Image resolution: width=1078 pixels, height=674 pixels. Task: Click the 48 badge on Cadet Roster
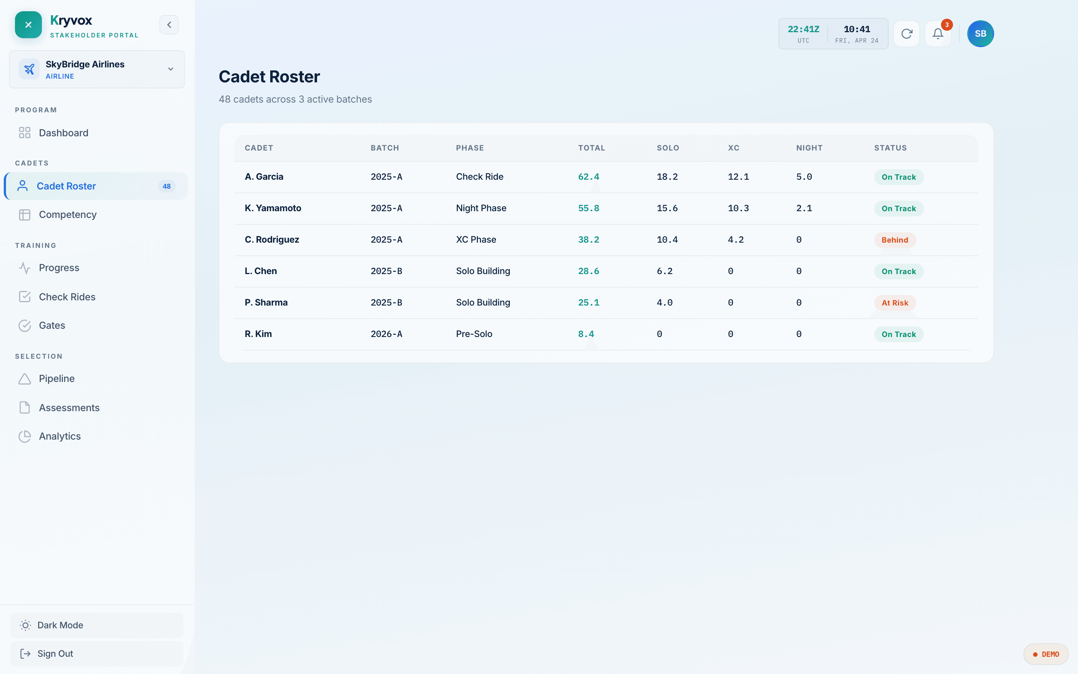coord(167,186)
